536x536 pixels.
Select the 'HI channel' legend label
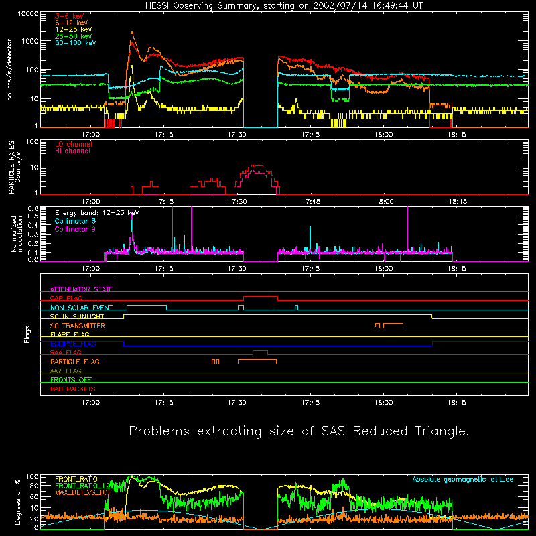(72, 151)
